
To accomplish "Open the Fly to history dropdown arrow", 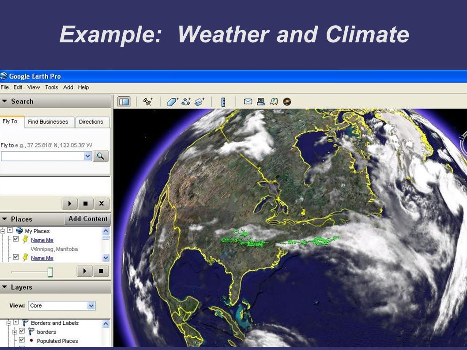I will 87,156.
